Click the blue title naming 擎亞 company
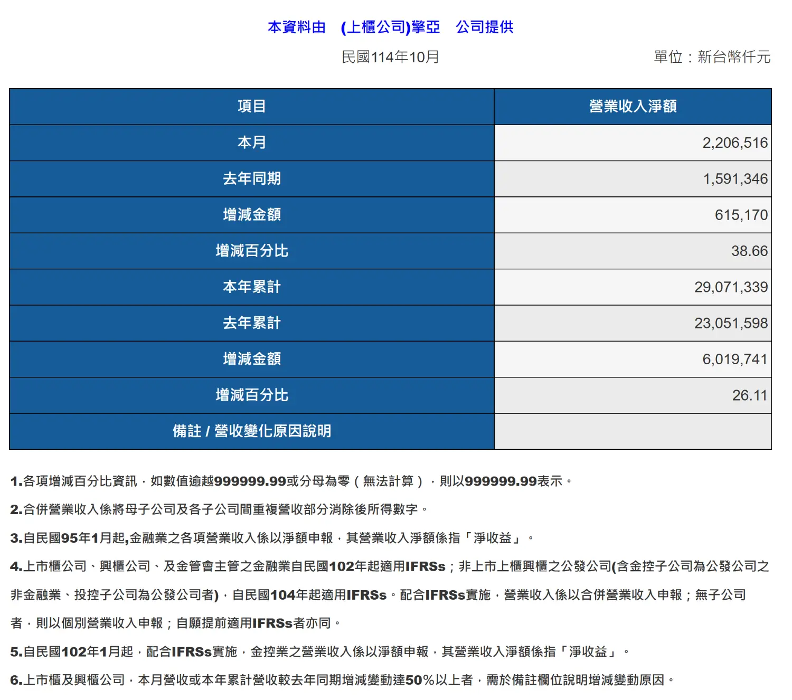 pyautogui.click(x=390, y=27)
